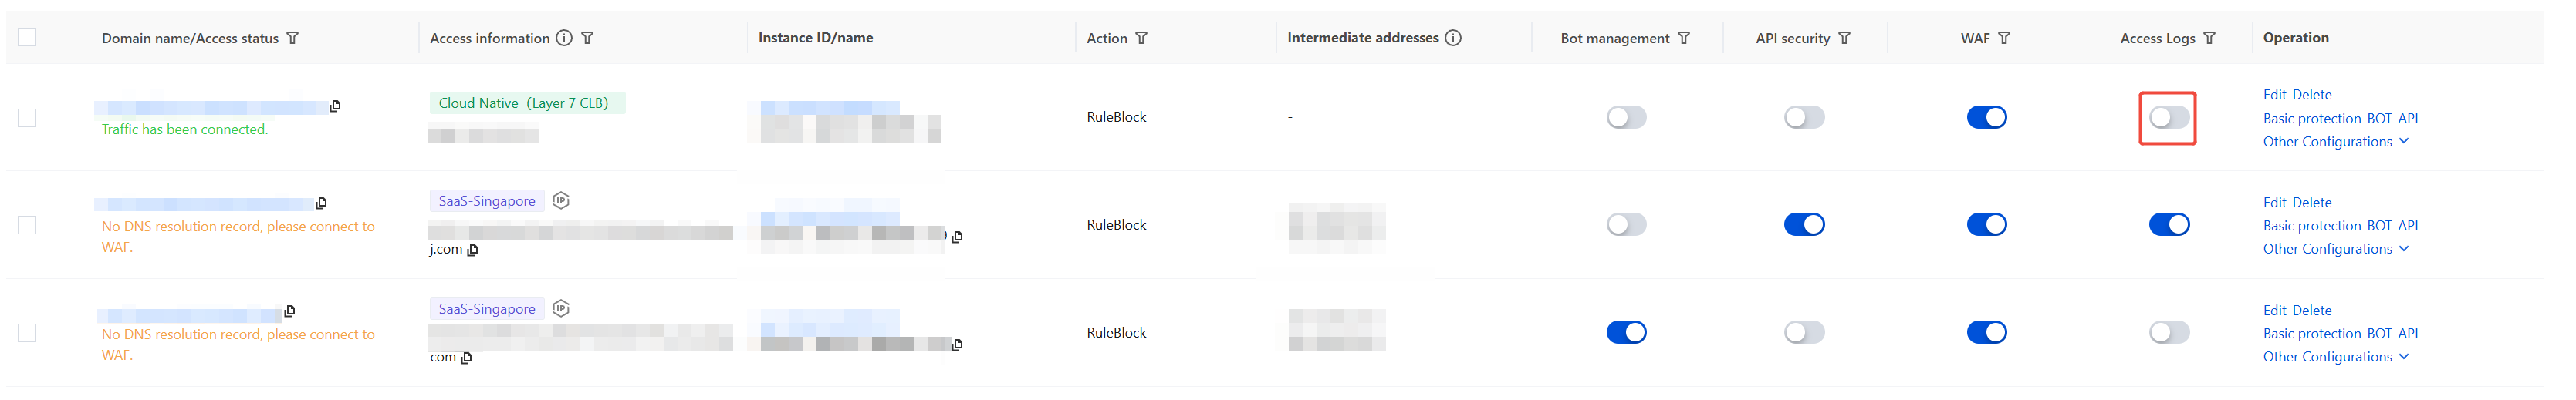This screenshot has width=2576, height=400.
Task: Filter the Access Logs column
Action: tap(2210, 38)
